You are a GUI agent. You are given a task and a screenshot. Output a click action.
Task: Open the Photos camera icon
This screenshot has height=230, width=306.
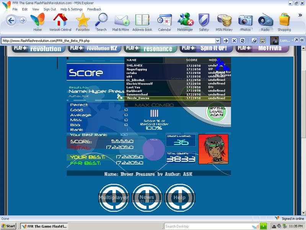click(245, 20)
